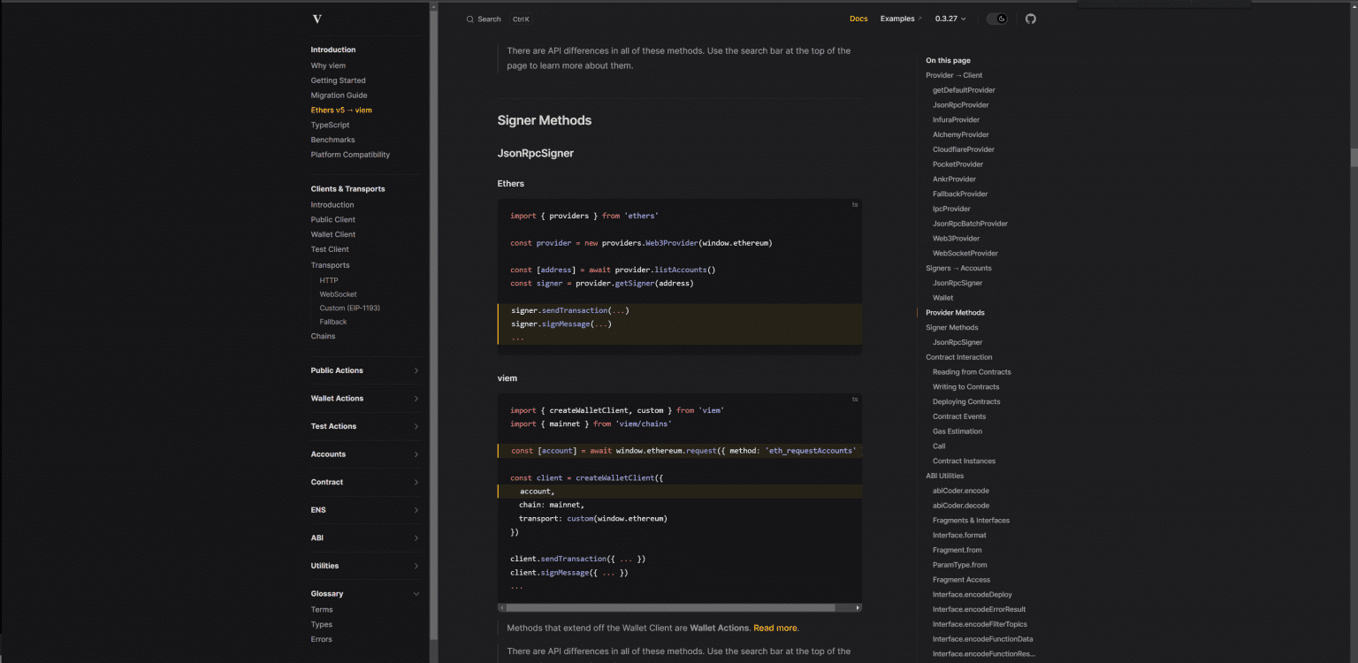
Task: Click the viem logo in the header
Action: click(317, 19)
